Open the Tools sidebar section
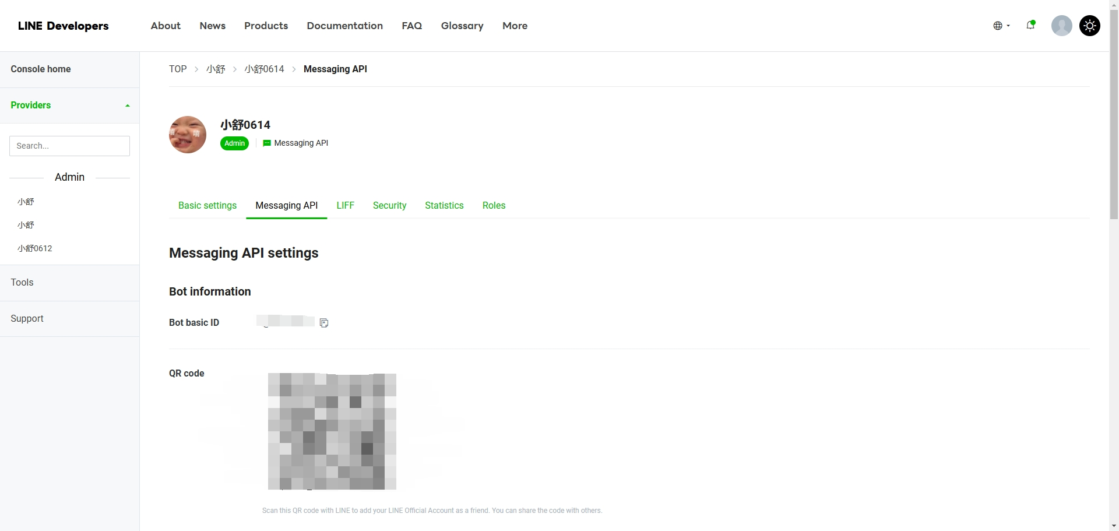The image size is (1119, 531). click(x=69, y=283)
